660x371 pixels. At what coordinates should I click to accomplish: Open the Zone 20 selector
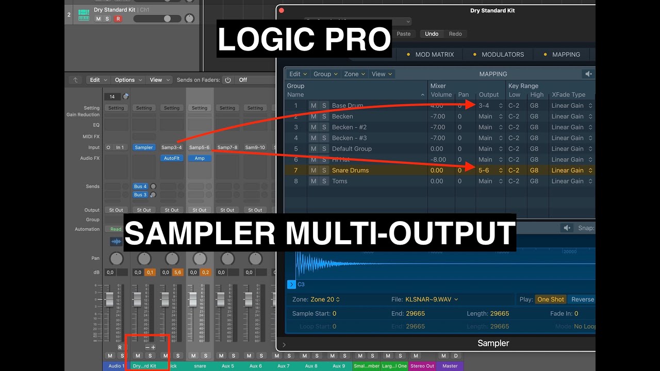click(x=325, y=299)
